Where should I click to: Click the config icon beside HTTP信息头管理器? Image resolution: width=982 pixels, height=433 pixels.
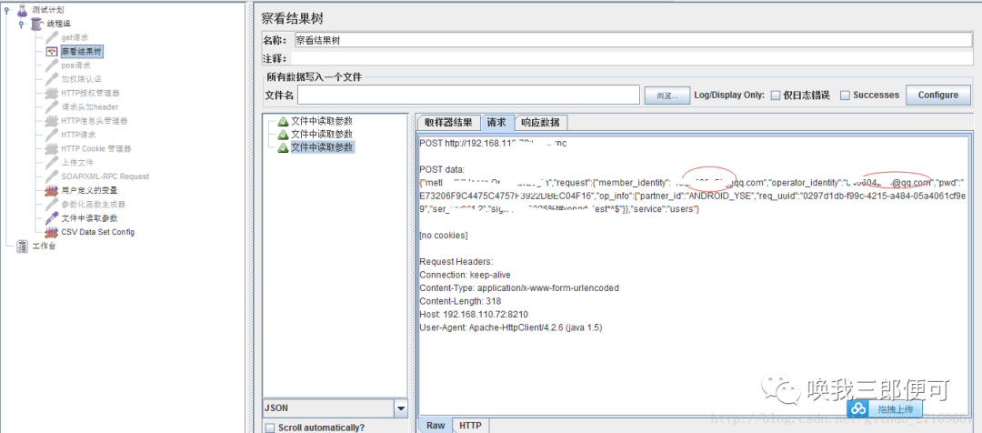52,120
